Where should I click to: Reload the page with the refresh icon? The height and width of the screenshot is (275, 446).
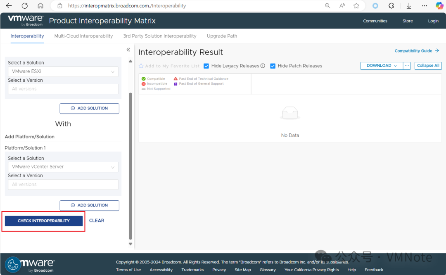(x=25, y=6)
